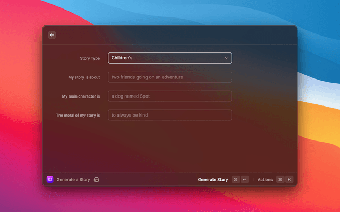Click the Story Type label
The width and height of the screenshot is (340, 212).
click(89, 58)
